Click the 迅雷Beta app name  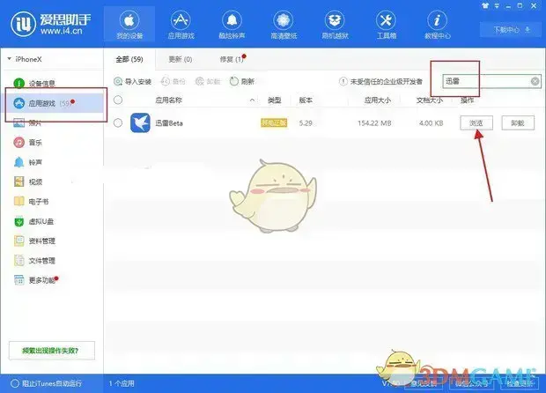coord(169,123)
